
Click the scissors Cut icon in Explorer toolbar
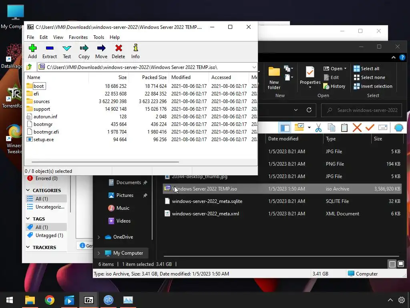318,128
